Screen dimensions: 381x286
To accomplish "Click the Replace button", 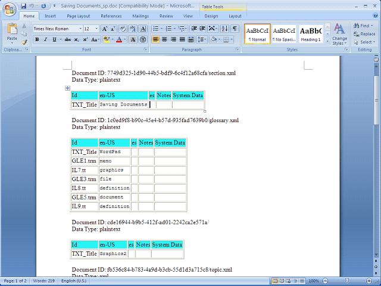I will tap(364, 34).
